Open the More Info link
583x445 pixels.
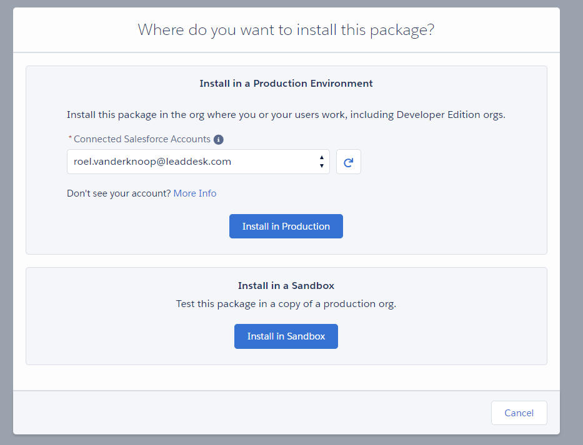coord(195,193)
